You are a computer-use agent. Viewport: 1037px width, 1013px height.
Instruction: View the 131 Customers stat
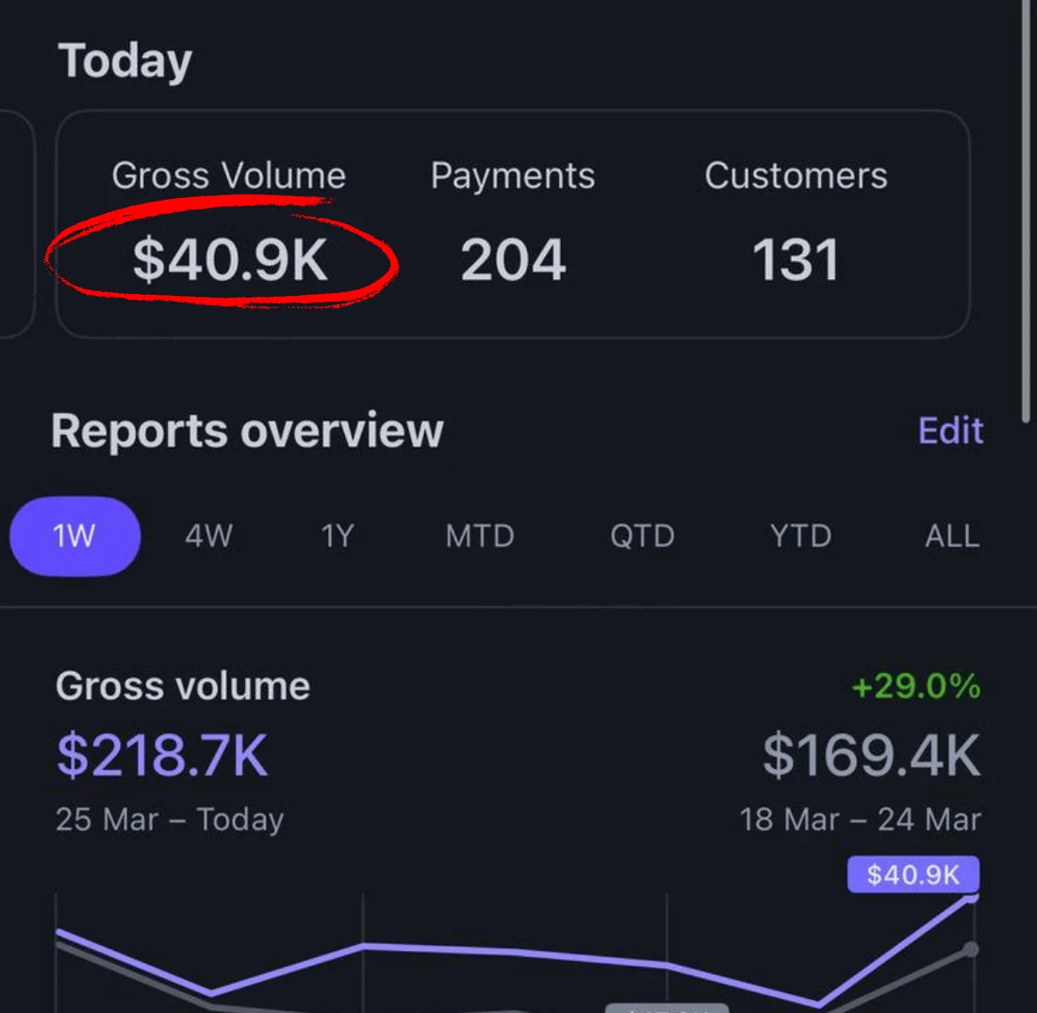point(796,260)
